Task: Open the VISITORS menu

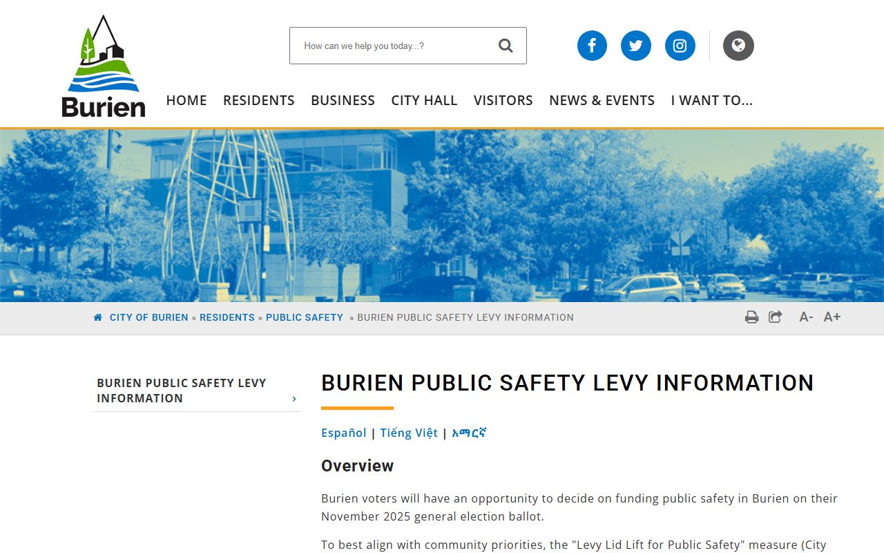Action: (503, 100)
